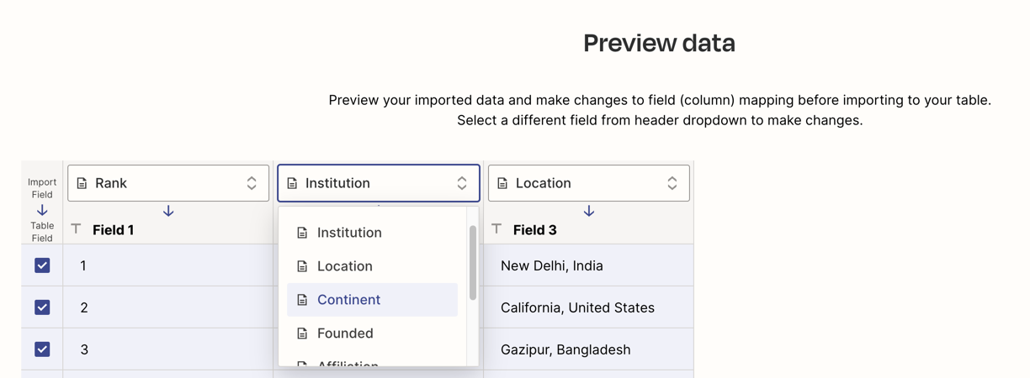Click the rank cell showing 3

(x=168, y=349)
